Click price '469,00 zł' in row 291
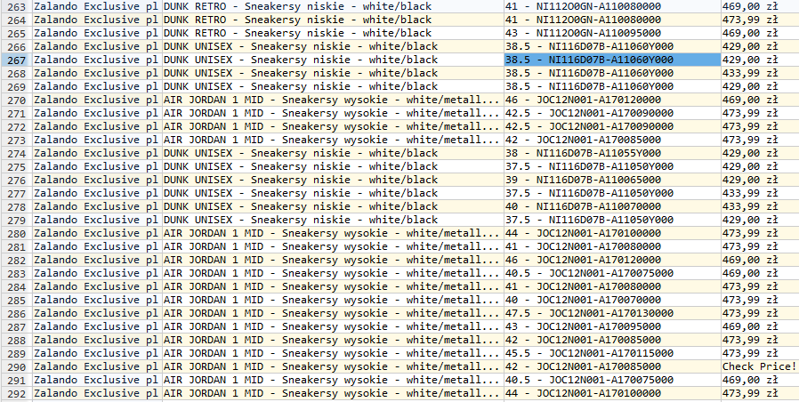 click(760, 380)
